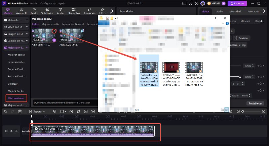Viewport: 269px width, 146px height.
Task: Open the Texto tool
Action: 34,11
